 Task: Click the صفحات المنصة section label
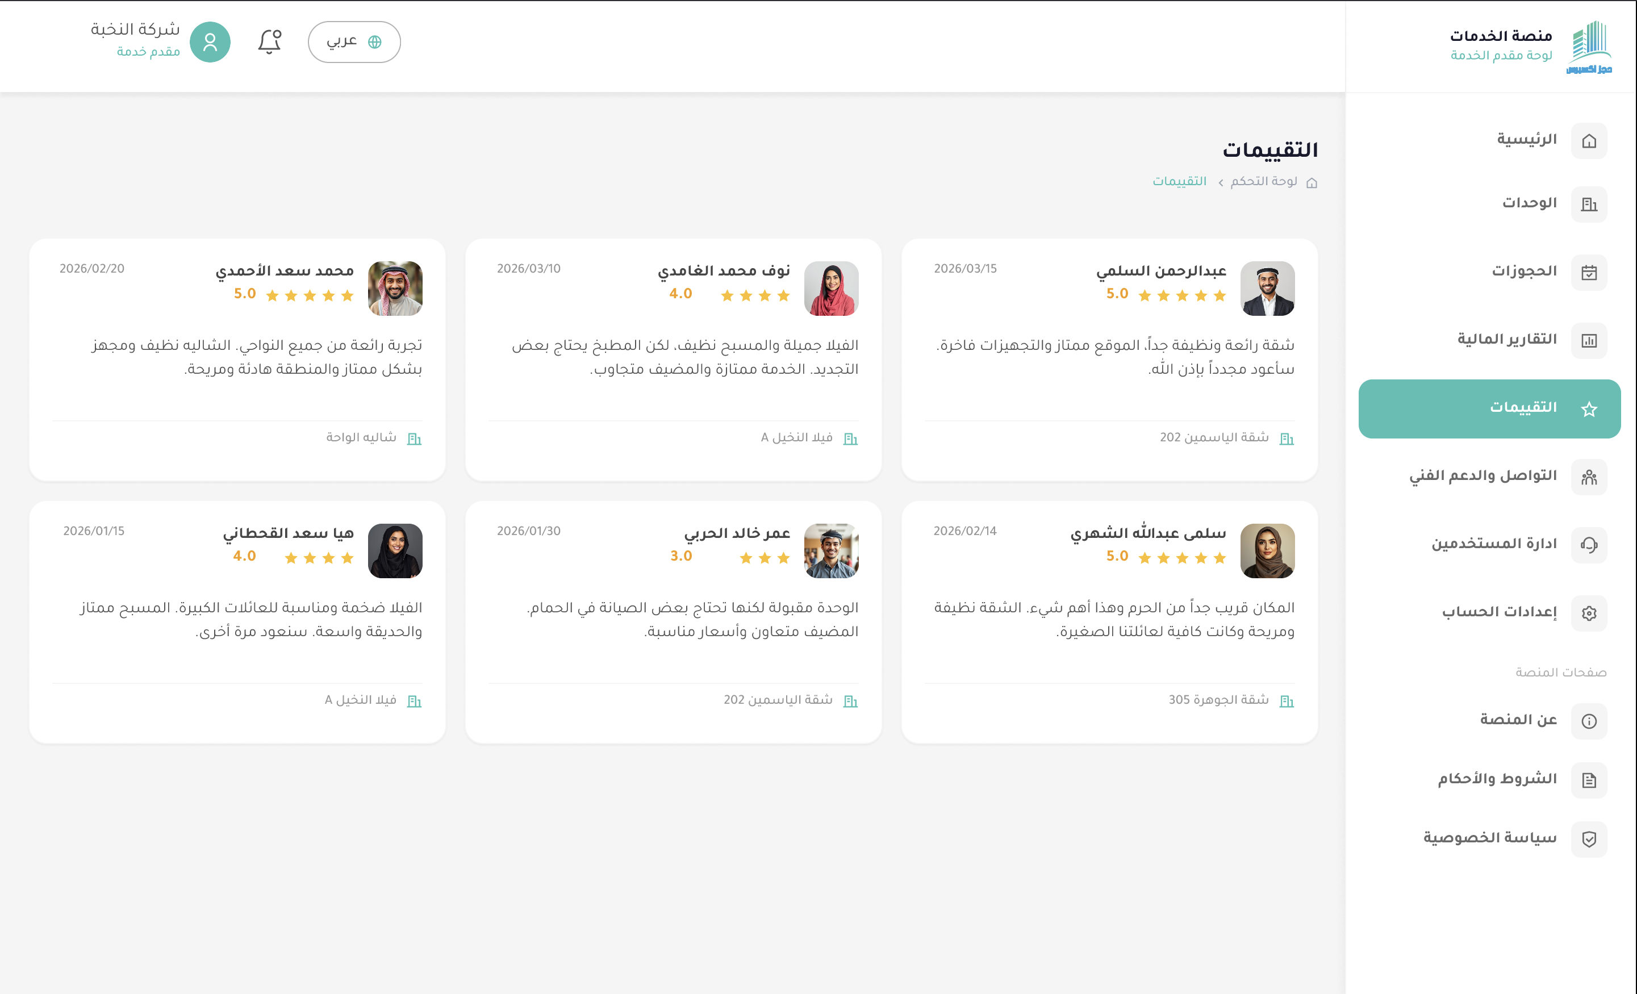1560,673
